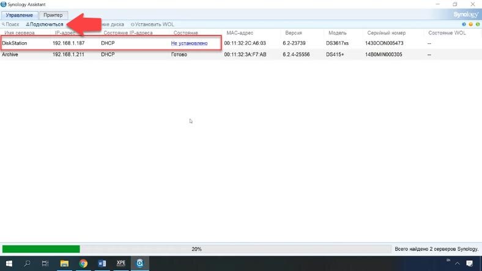
Task: Click the orange round toolbar icon
Action: coord(470,24)
